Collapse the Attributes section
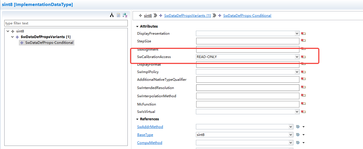This screenshot has height=149, width=363. tap(137, 26)
